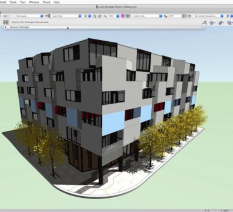
Task: Click the zoom percentage input field
Action: pos(112,16)
